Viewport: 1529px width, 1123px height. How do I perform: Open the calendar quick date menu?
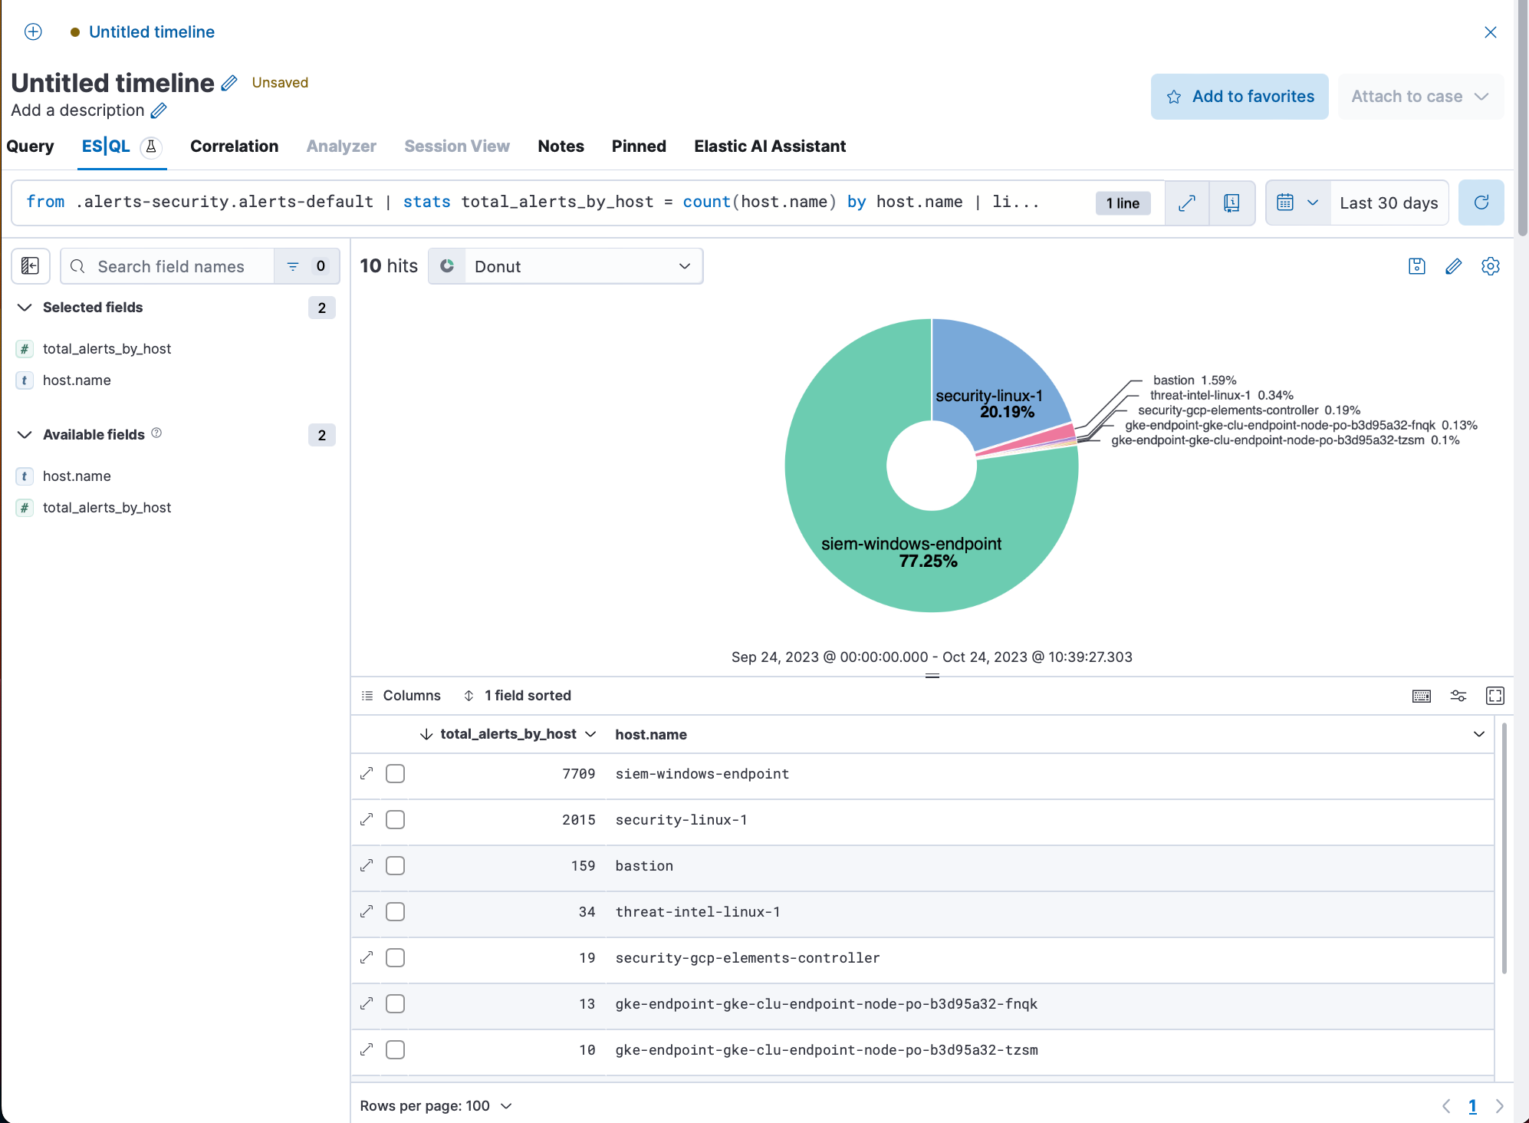1297,203
